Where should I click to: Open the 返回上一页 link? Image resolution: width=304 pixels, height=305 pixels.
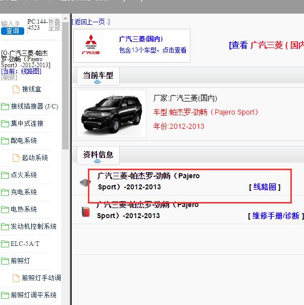(91, 22)
